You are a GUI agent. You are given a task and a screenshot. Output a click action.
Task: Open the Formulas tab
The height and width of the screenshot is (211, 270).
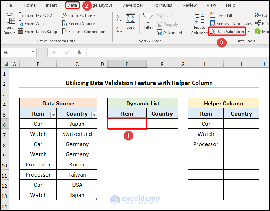pos(163,5)
